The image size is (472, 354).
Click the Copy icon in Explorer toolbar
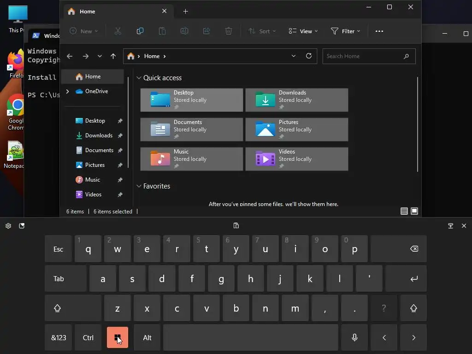[140, 31]
